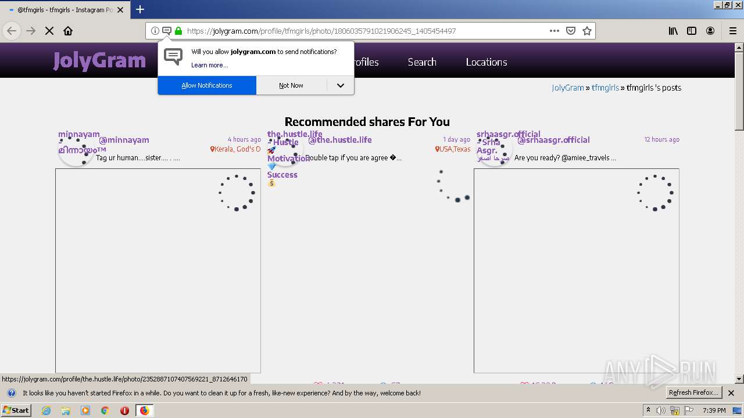Toggle the sidebar view
Viewport: 744px width, 418px height.
pos(692,31)
